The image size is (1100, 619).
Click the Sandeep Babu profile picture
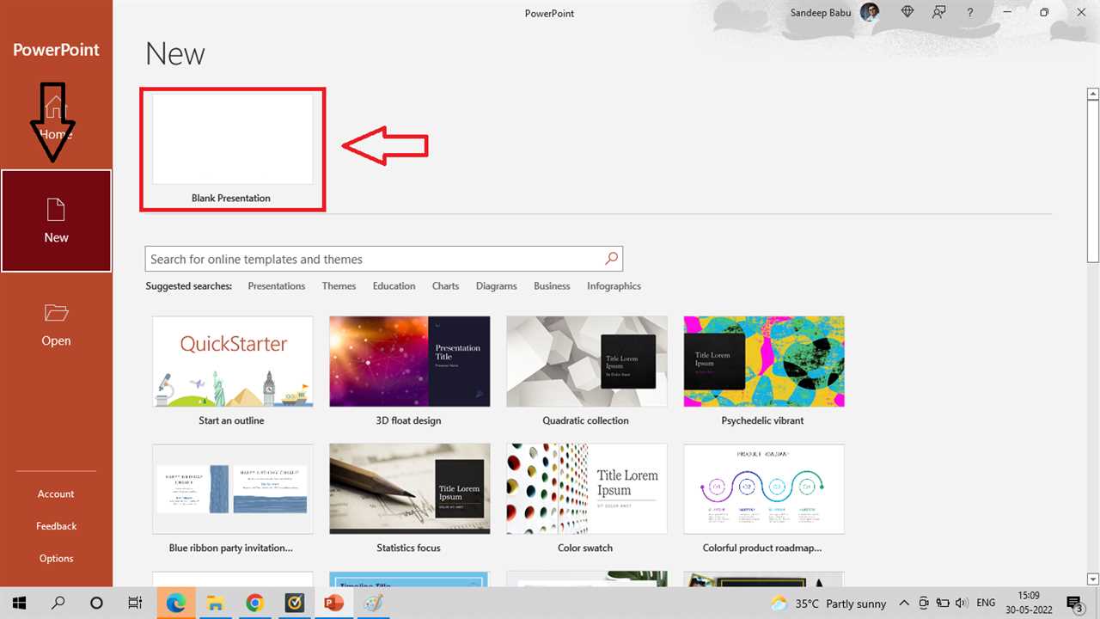869,12
